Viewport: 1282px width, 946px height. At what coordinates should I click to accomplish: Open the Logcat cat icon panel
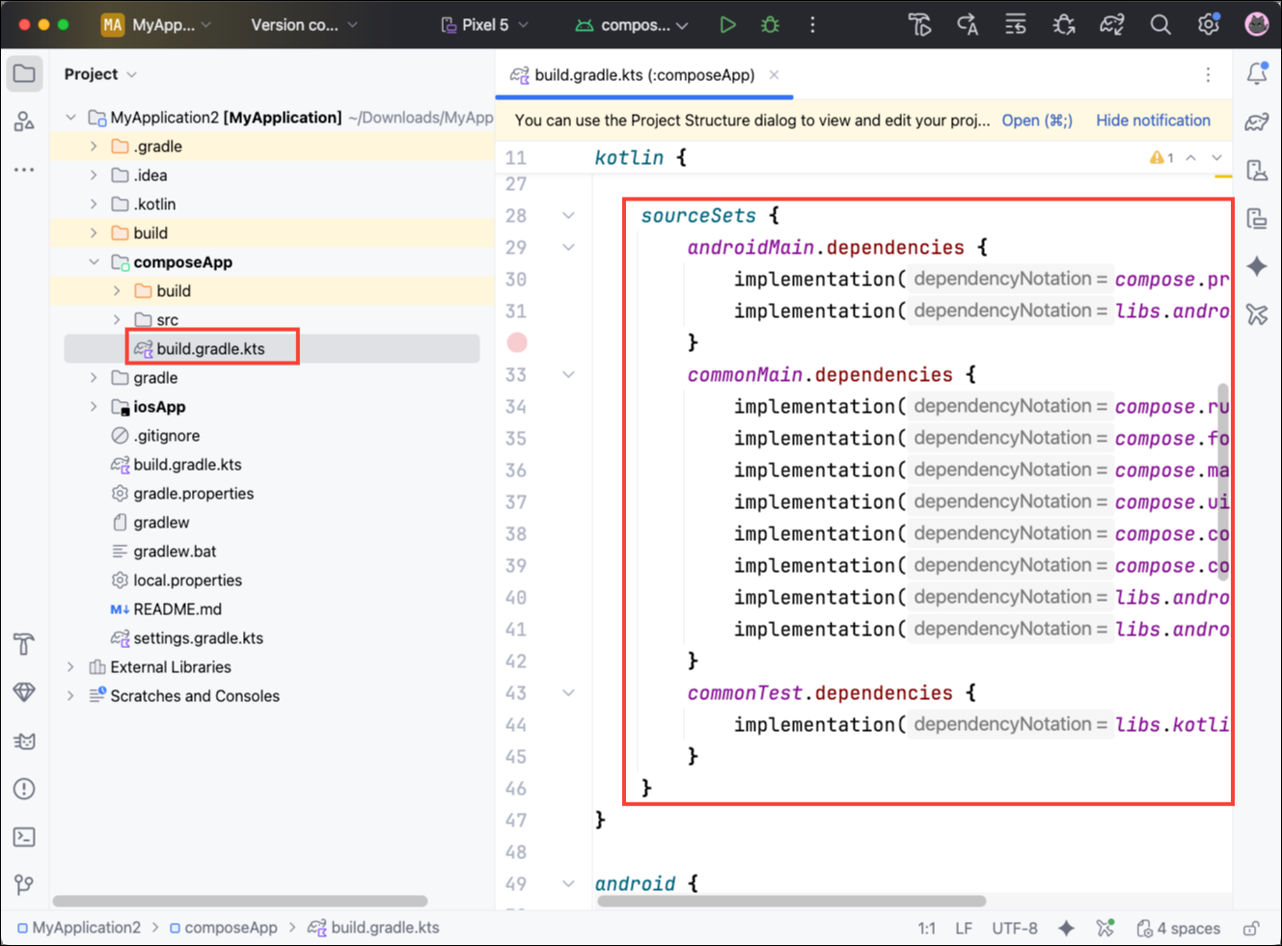[24, 741]
